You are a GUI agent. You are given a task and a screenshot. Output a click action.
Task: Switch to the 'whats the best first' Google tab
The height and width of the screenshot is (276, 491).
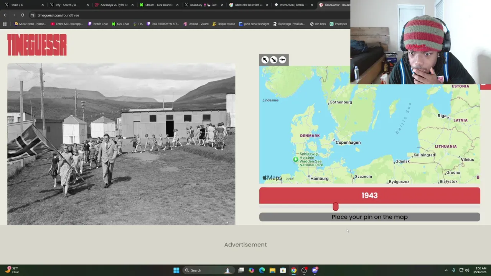click(249, 5)
